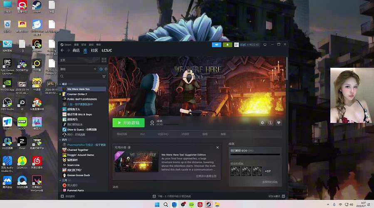The width and height of the screenshot is (374, 208).
Task: Open the LCSJC profile tab
Action: click(107, 50)
